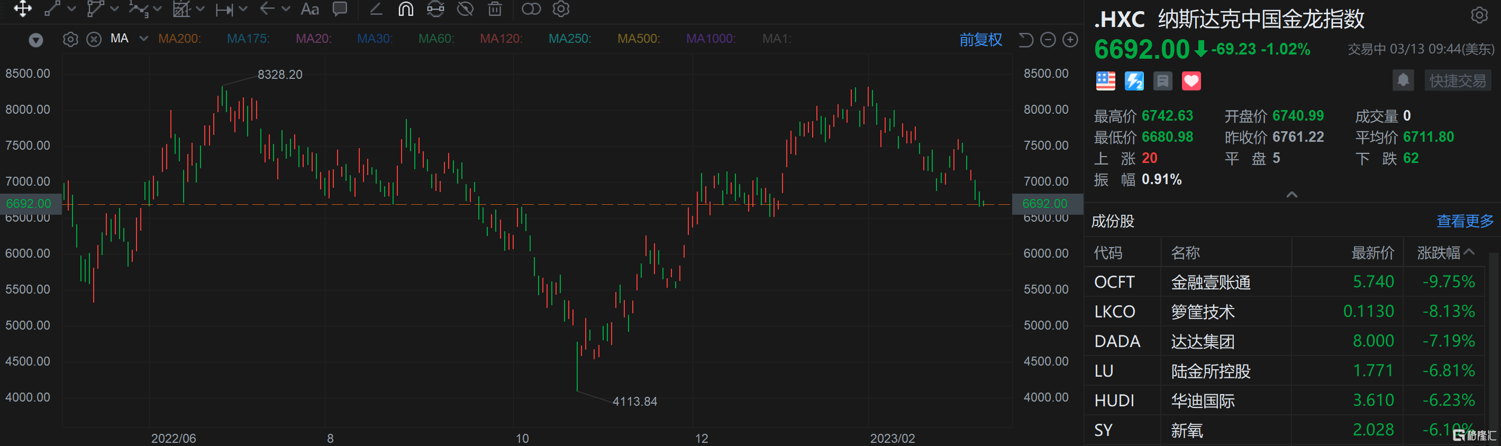Click the MA60 legend label

click(x=436, y=39)
